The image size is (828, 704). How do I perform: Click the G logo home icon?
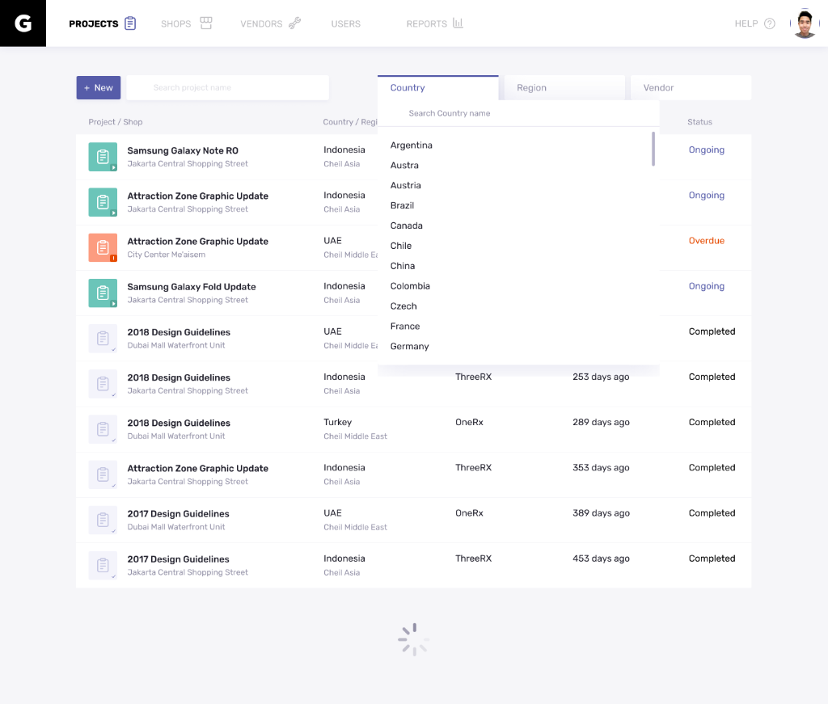[23, 23]
